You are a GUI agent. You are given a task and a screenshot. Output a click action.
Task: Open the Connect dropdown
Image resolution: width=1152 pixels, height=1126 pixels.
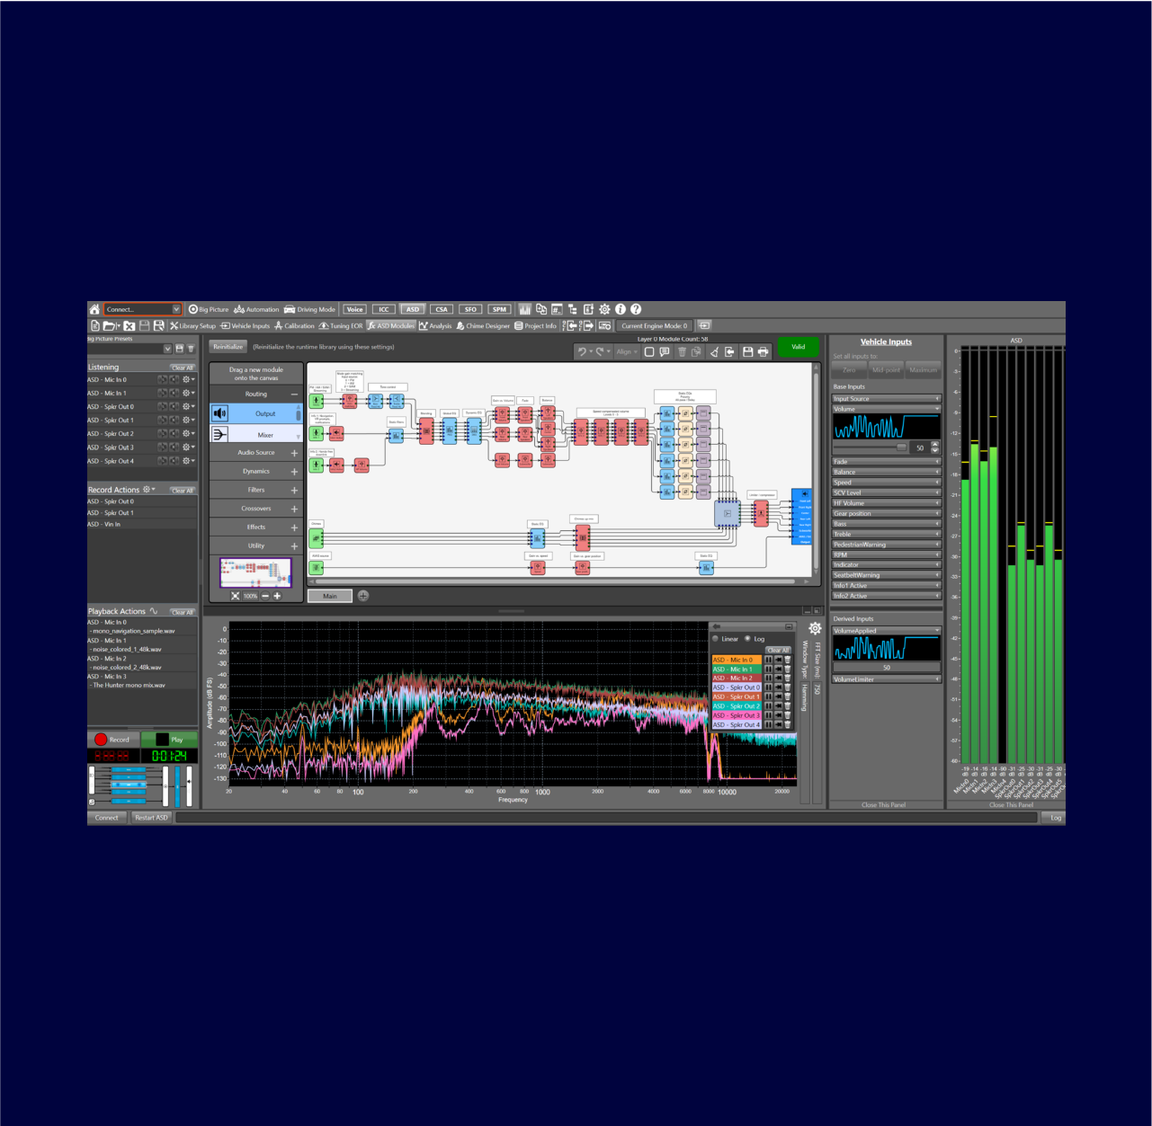pos(176,309)
